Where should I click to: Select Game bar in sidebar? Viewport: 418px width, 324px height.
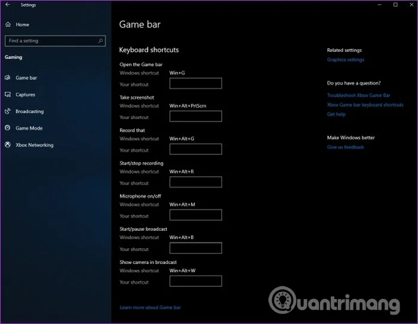26,77
